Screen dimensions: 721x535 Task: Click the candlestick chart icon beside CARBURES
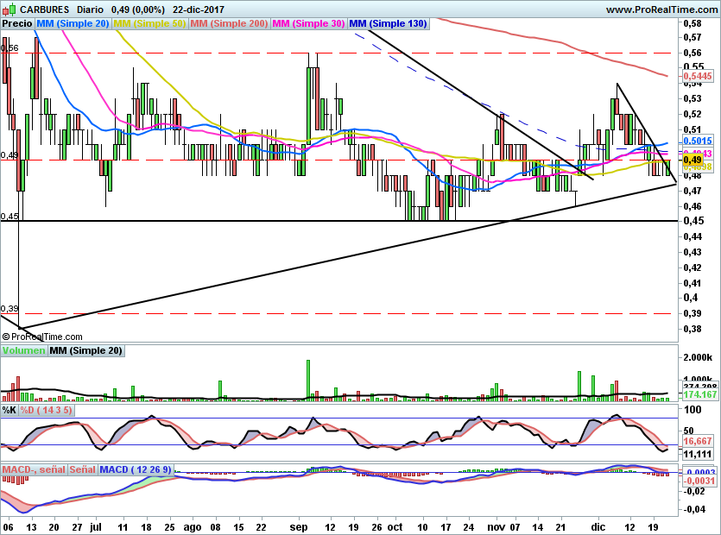9,9
